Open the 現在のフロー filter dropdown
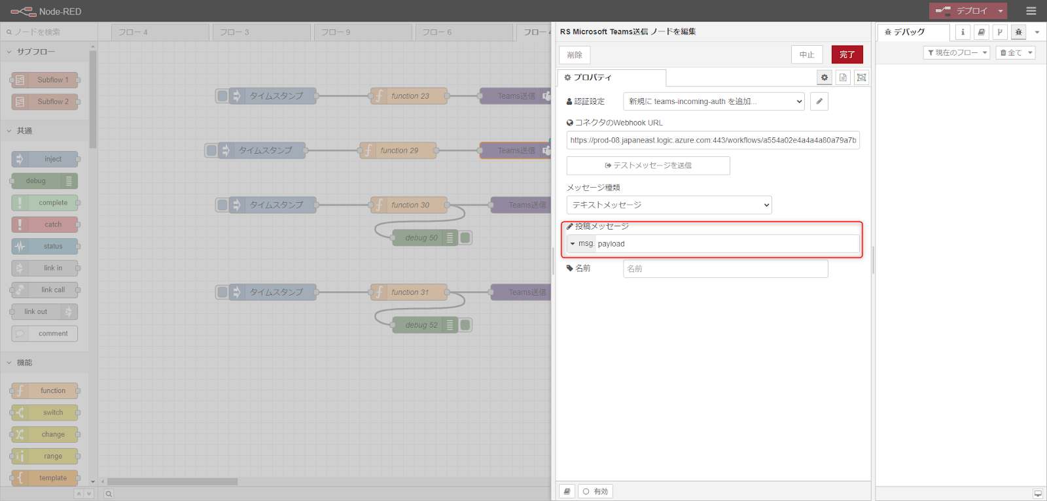 point(957,53)
